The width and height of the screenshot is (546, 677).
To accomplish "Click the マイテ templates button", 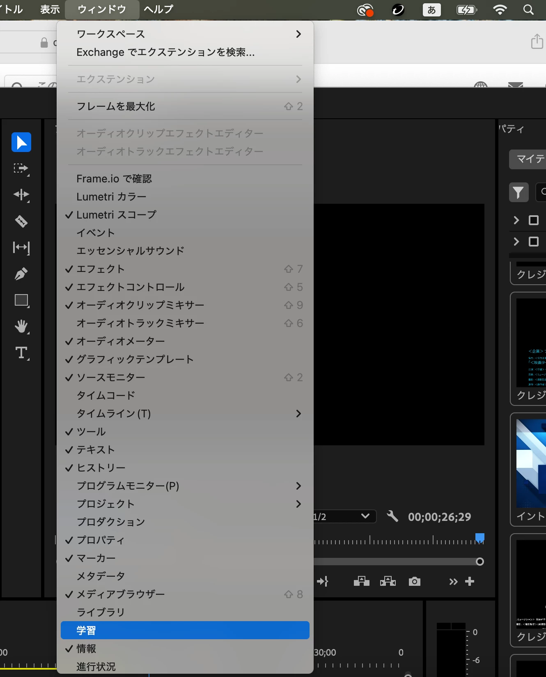I will click(528, 159).
